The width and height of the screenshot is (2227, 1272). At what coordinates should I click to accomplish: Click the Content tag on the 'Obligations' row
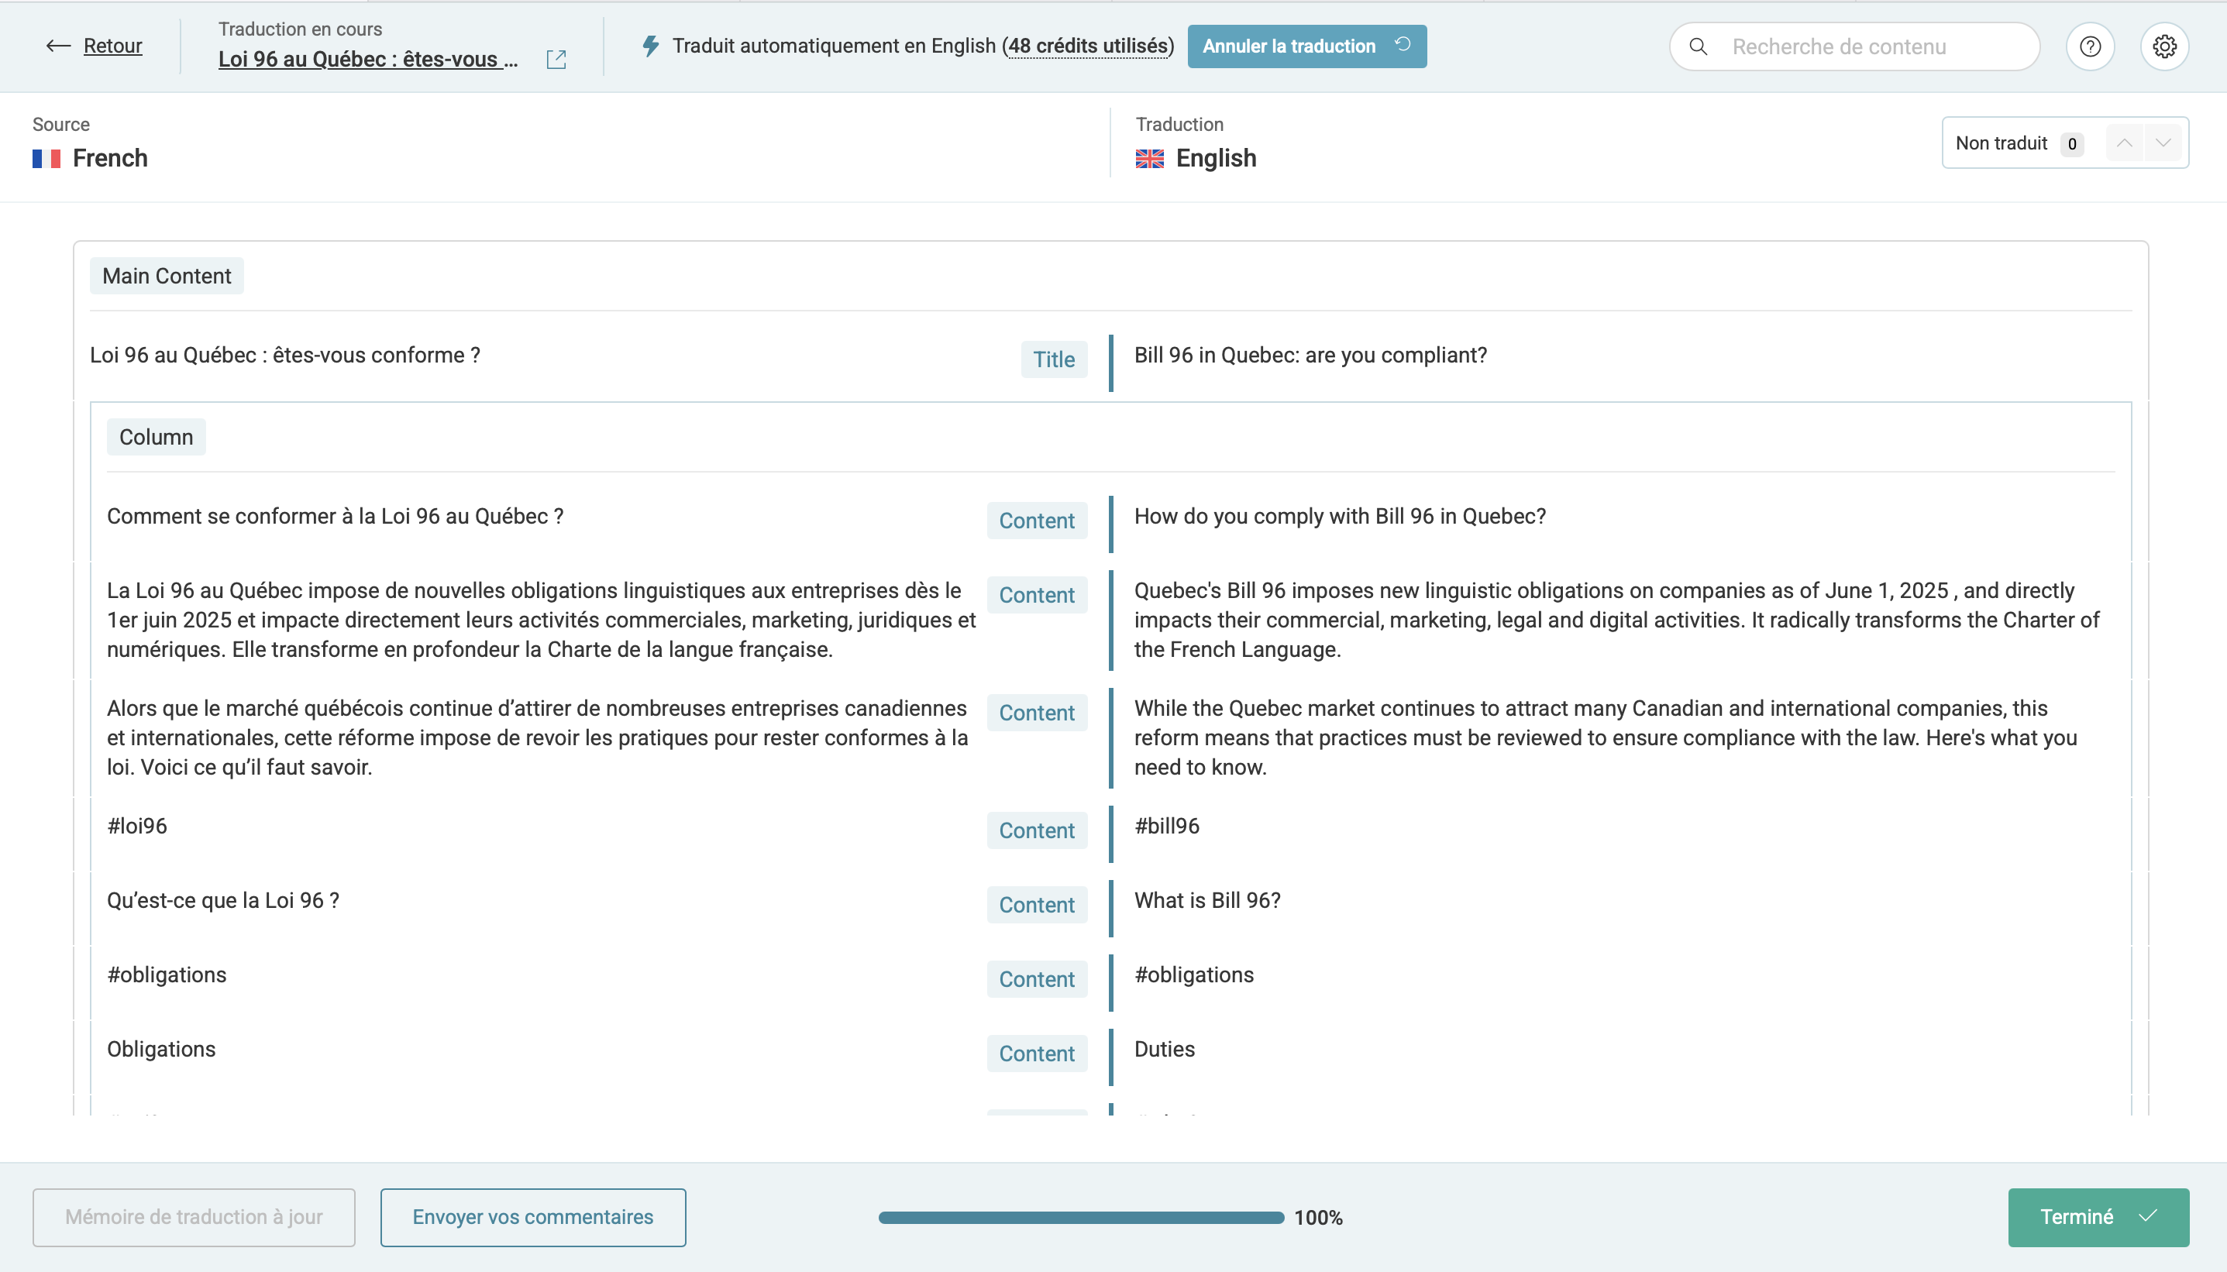click(x=1037, y=1054)
